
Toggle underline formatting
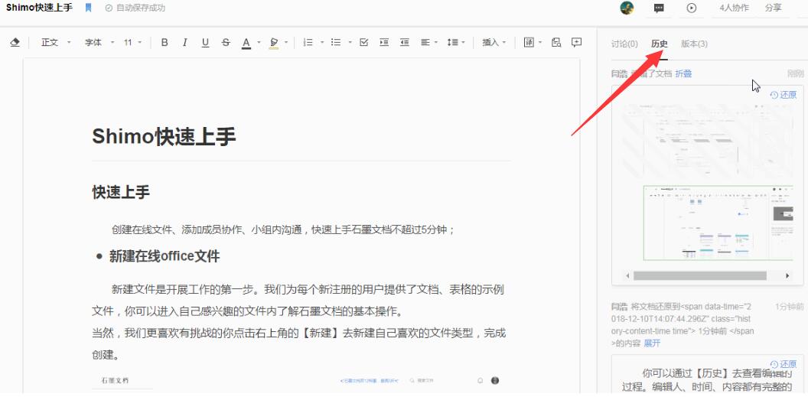point(205,43)
